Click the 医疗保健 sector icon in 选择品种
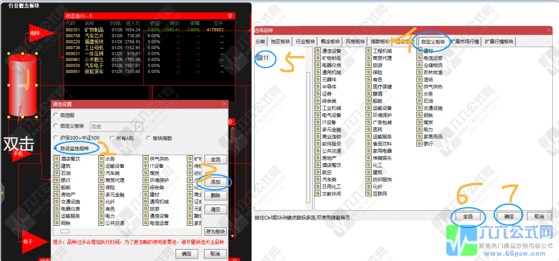Image resolution: width=559 pixels, height=261 pixels. point(369,86)
